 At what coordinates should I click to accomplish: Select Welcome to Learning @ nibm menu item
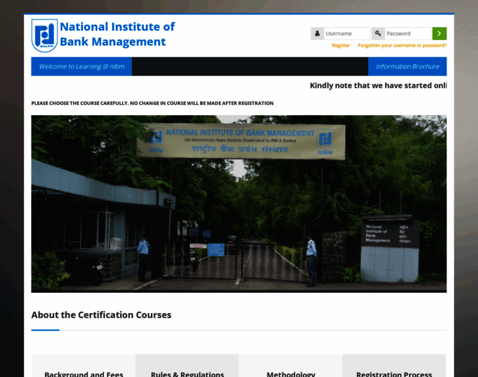click(x=81, y=67)
